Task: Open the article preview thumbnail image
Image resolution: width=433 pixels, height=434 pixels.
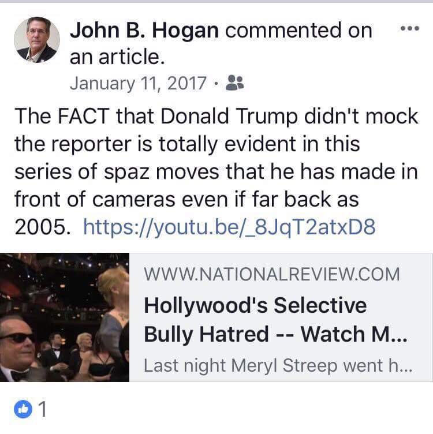Action: [65, 317]
